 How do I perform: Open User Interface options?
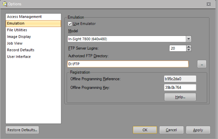point(33,57)
